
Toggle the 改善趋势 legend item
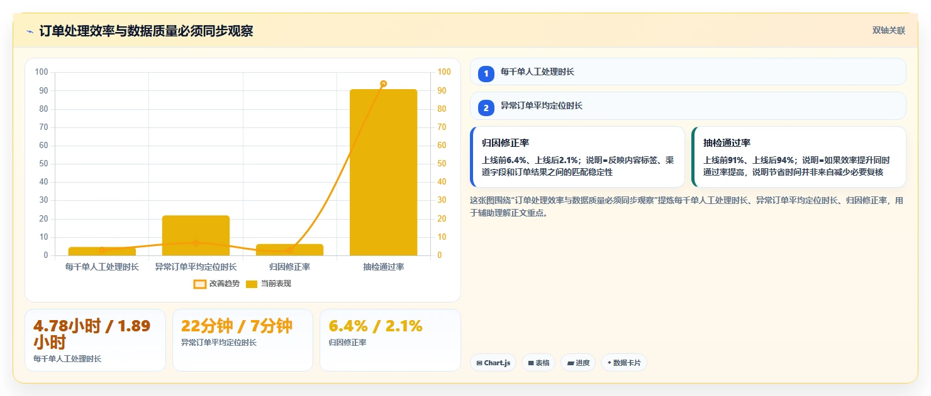point(216,284)
